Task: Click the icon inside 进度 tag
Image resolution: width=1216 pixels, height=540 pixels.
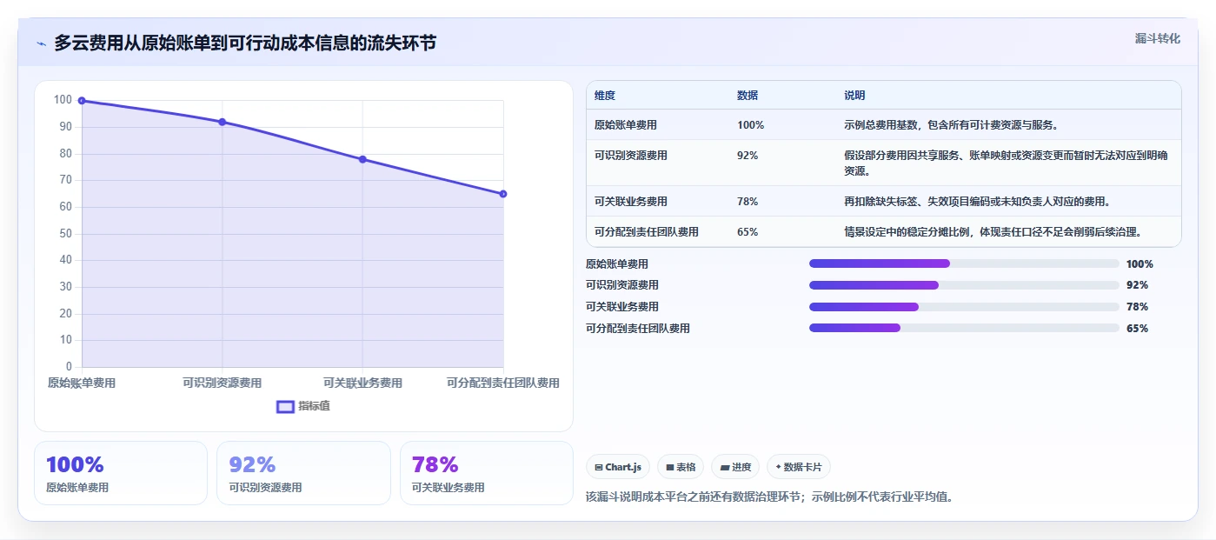Action: pos(724,468)
